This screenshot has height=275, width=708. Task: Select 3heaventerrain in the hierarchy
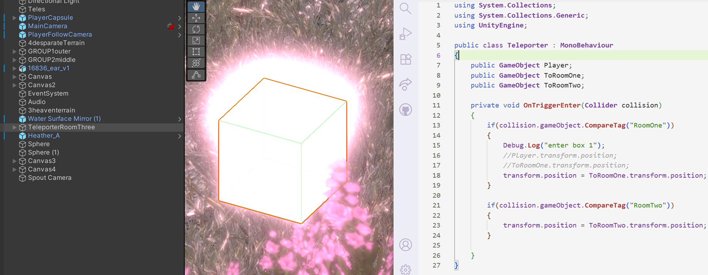51,111
